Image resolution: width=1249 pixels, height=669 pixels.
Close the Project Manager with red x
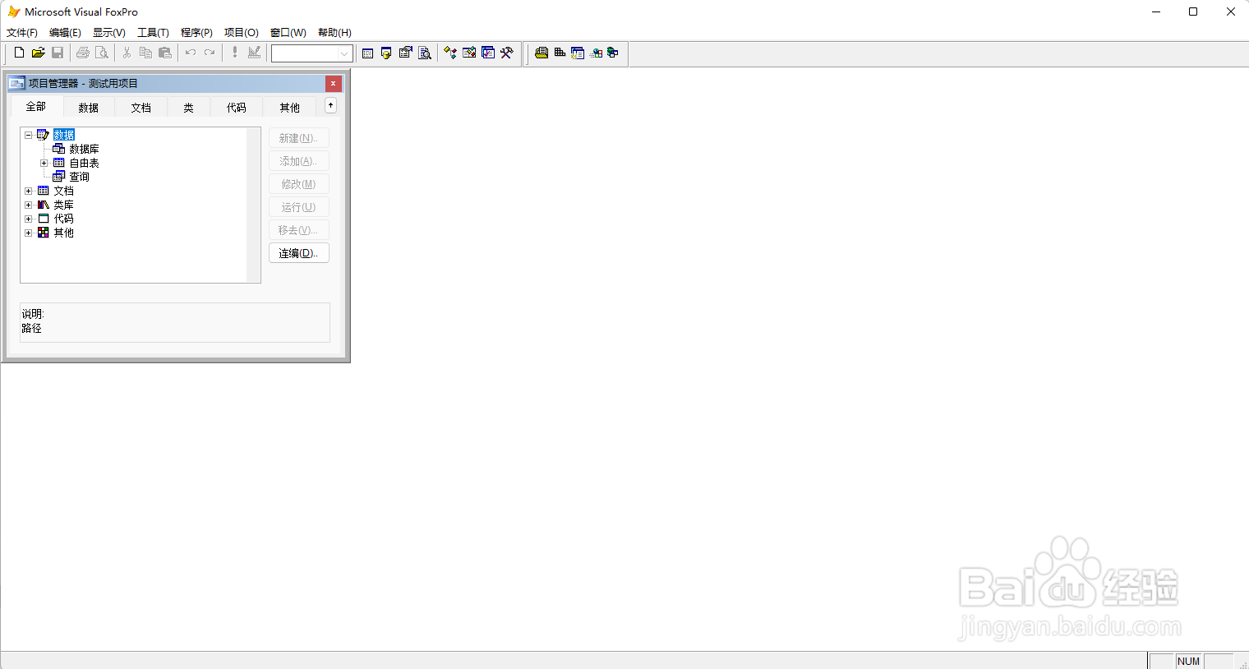(x=333, y=83)
